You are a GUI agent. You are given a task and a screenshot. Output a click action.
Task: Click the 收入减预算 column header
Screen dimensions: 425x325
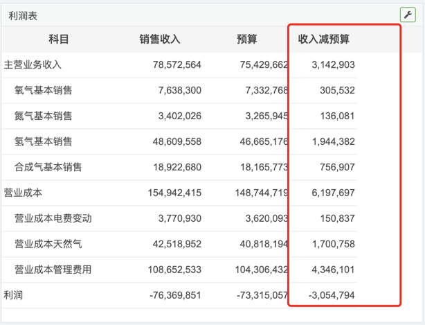point(324,39)
